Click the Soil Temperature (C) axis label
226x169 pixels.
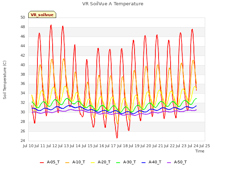(5, 80)
